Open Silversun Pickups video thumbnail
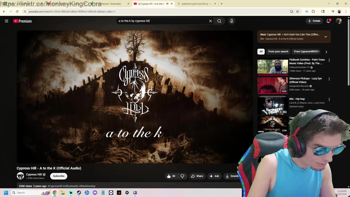 [273, 85]
